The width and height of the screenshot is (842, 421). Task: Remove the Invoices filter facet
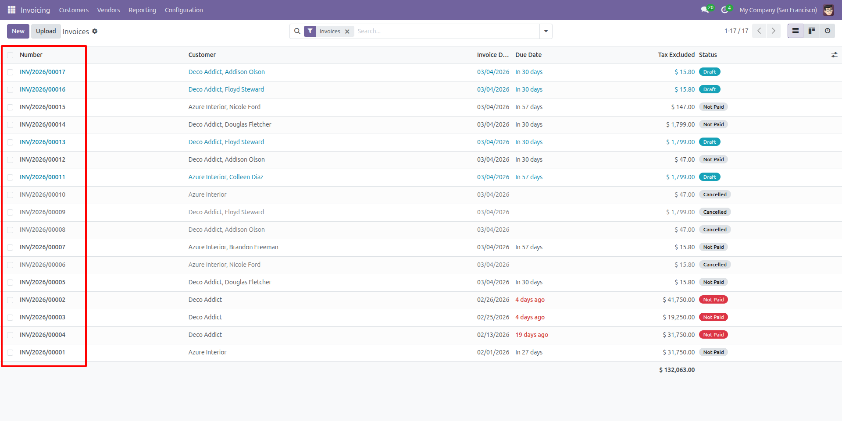coord(347,32)
